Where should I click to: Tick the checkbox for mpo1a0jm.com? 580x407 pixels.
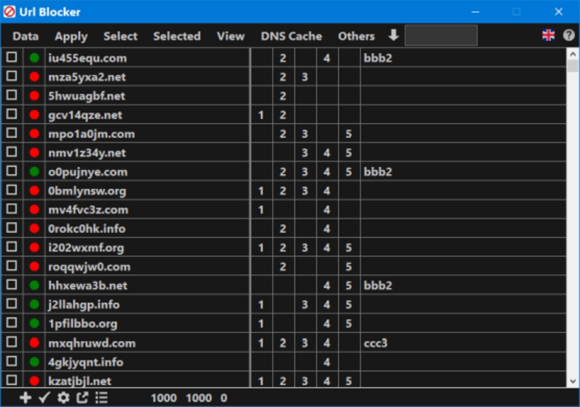click(x=12, y=133)
